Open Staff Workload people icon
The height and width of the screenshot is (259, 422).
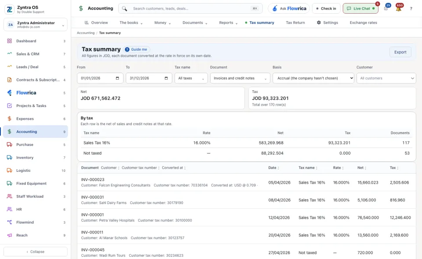(9, 196)
